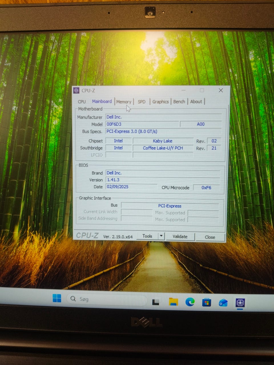Click the Chipset vendor Intel field
The height and width of the screenshot is (365, 274).
118,141
